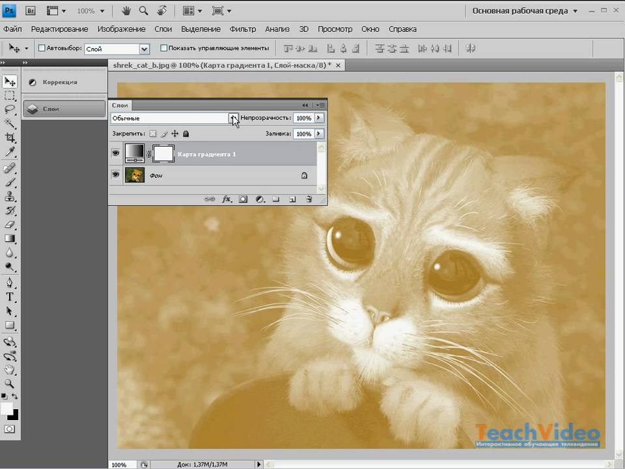Hide the Карта градиента 1 layer
Image resolution: width=625 pixels, height=469 pixels.
pyautogui.click(x=116, y=154)
